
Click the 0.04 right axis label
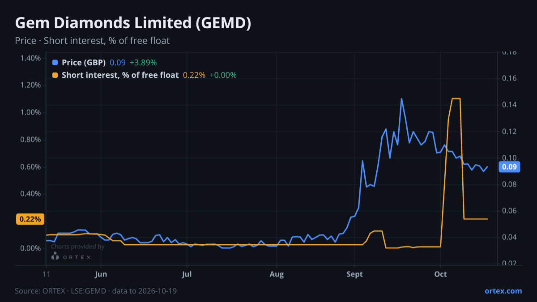click(x=509, y=237)
